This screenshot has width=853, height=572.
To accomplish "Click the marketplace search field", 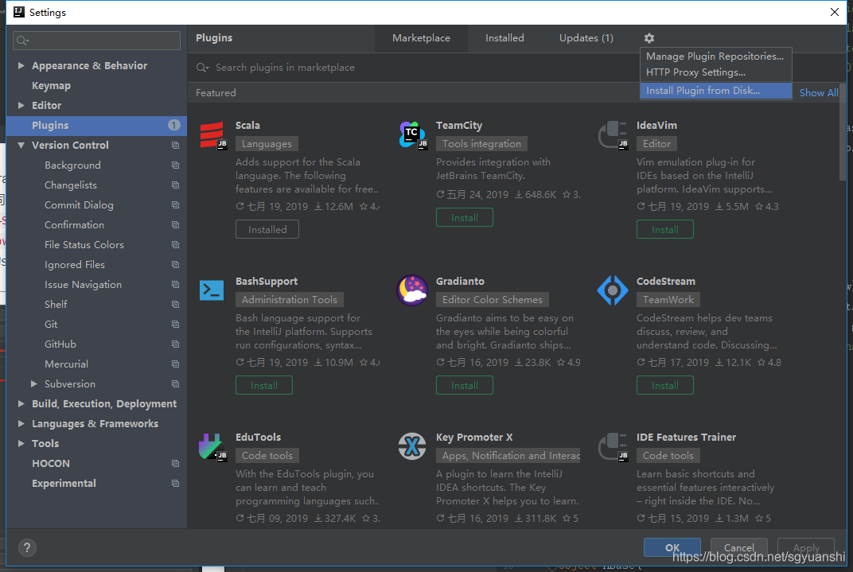I will point(358,67).
